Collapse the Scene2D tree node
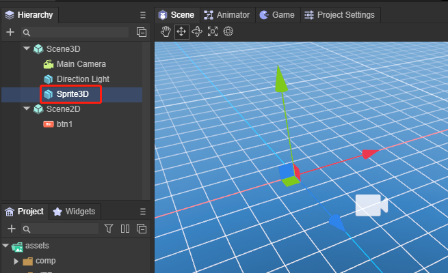This screenshot has width=448, height=273. (26, 109)
